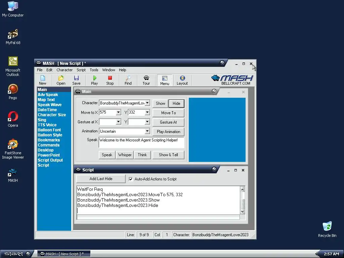Open the Help menu
This screenshot has height=258, width=344.
pos(122,70)
